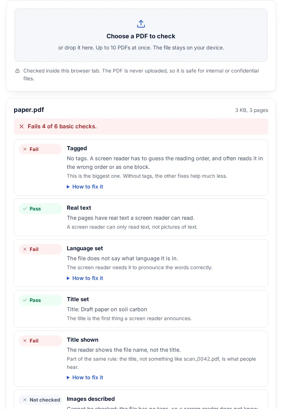Click the Tagged check heading

click(x=77, y=148)
